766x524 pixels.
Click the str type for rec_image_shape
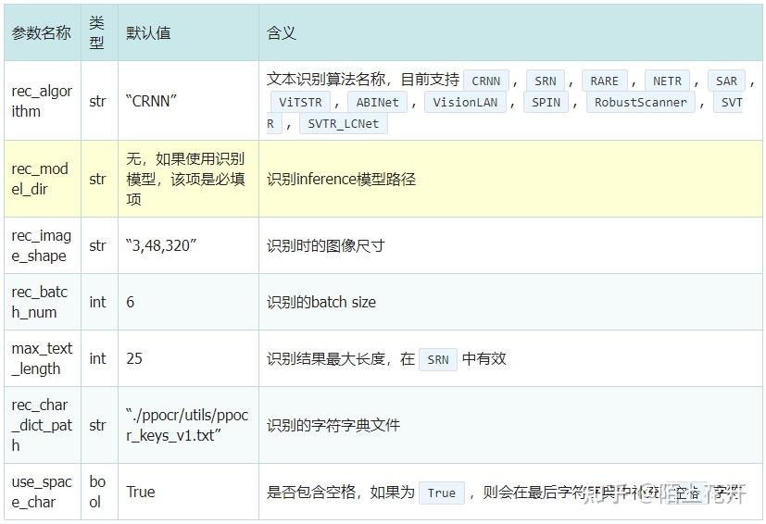pyautogui.click(x=97, y=245)
